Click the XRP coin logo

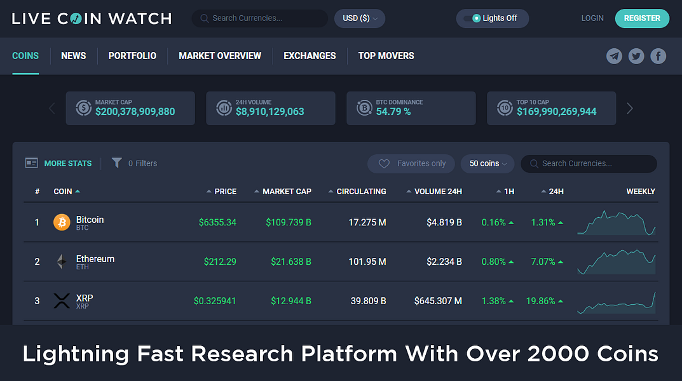coord(62,300)
